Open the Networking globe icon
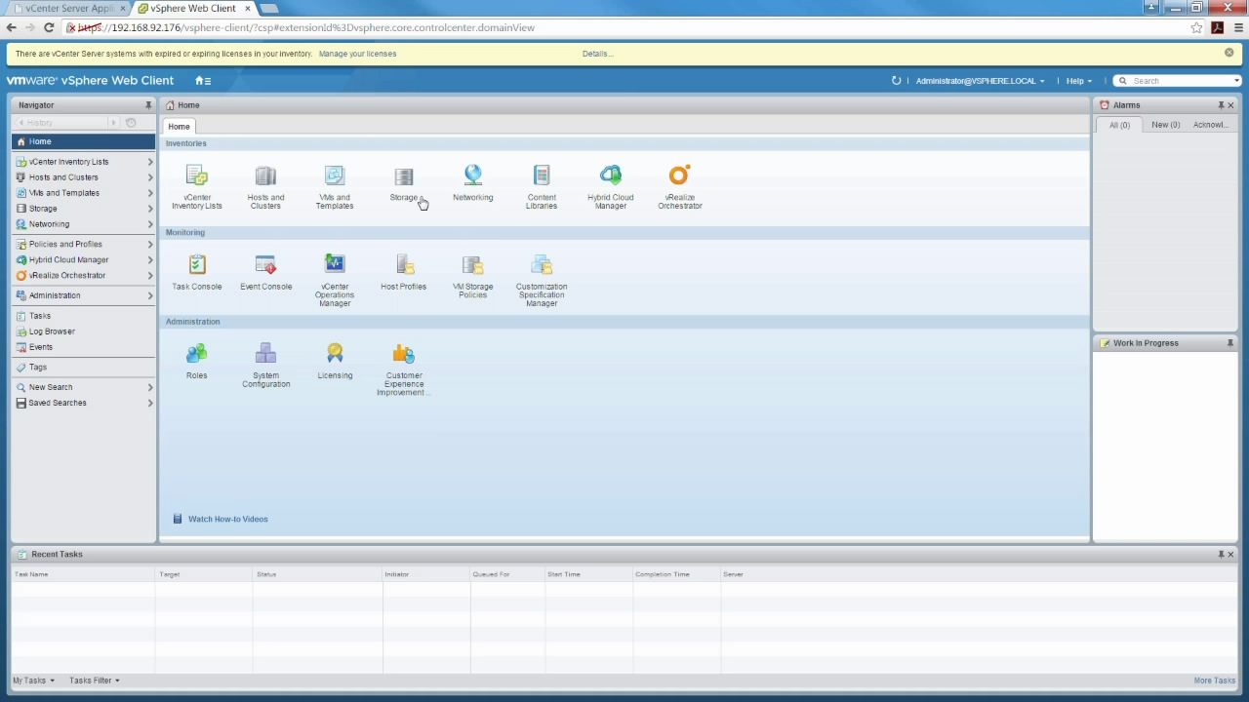The height and width of the screenshot is (702, 1249). [473, 175]
